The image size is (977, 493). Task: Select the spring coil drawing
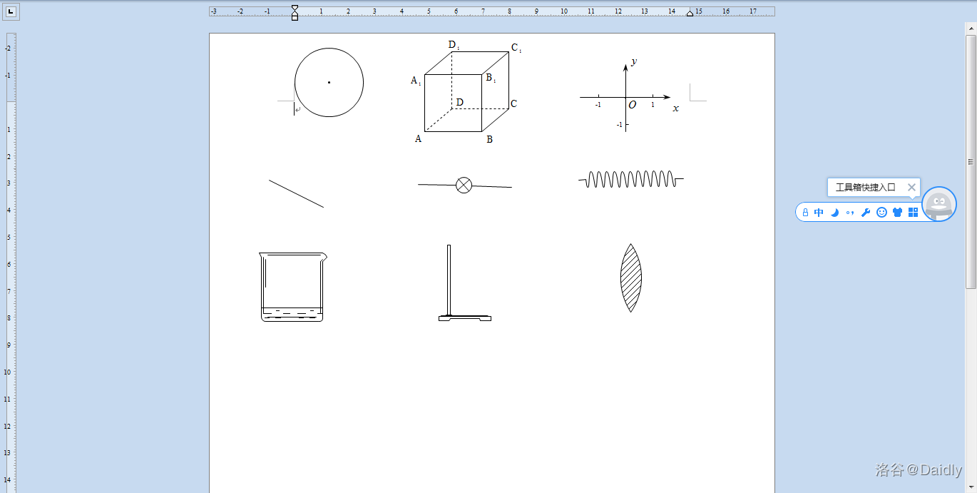pos(630,179)
